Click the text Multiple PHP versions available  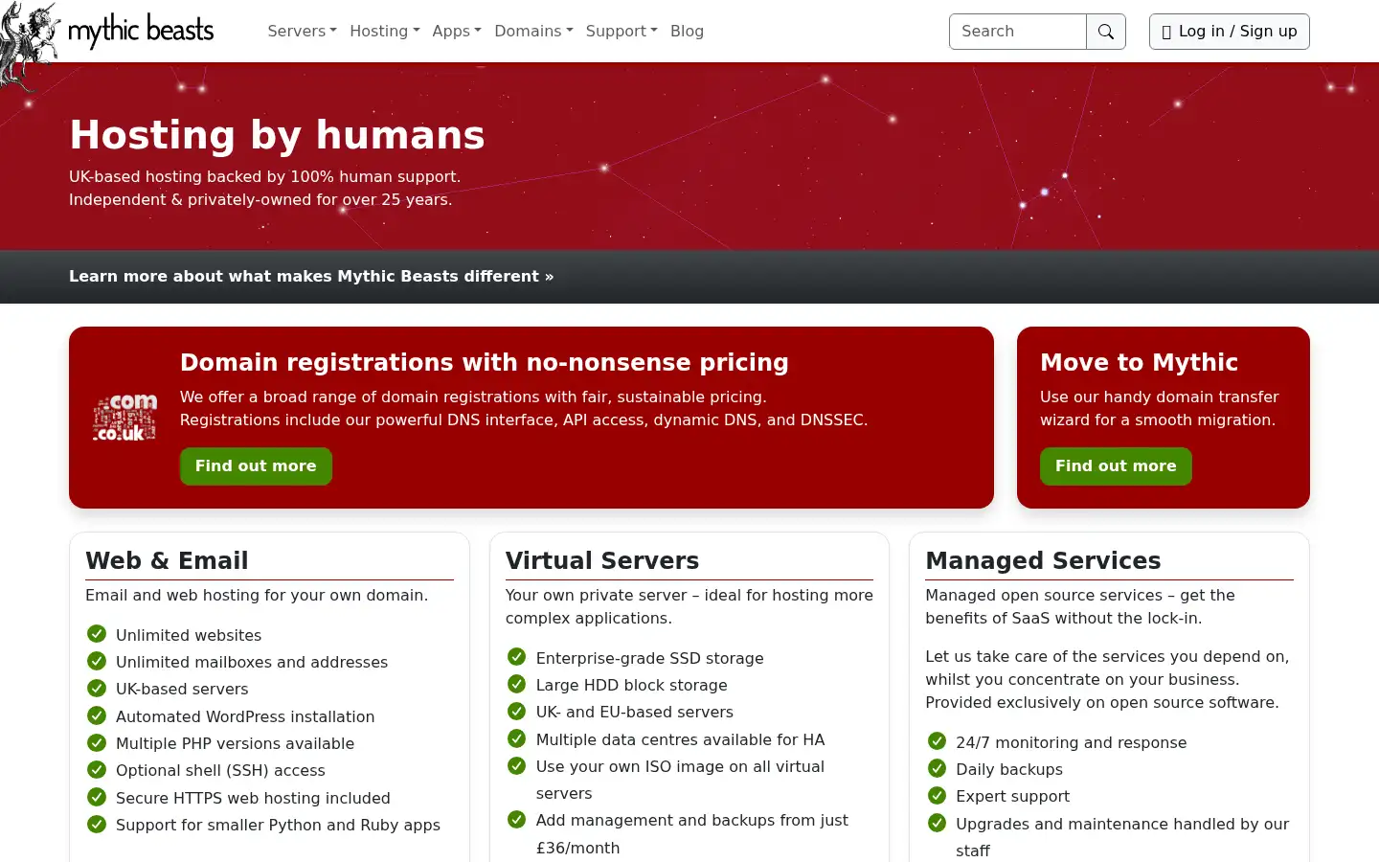click(235, 743)
